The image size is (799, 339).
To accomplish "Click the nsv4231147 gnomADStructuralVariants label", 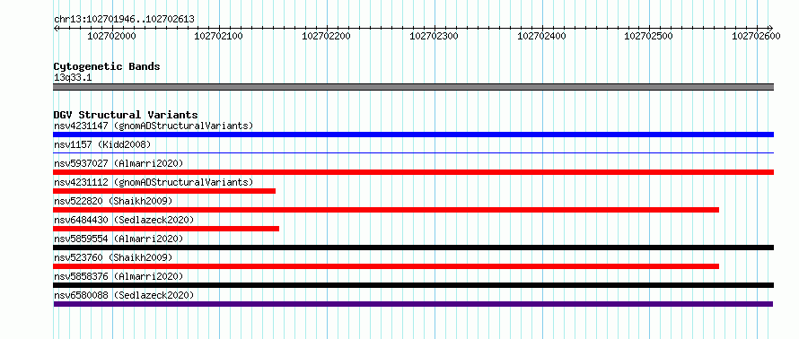I will pos(154,126).
